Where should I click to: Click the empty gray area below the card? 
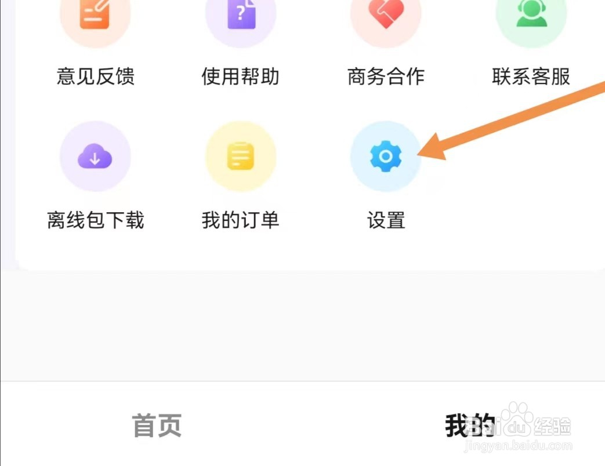pyautogui.click(x=303, y=326)
